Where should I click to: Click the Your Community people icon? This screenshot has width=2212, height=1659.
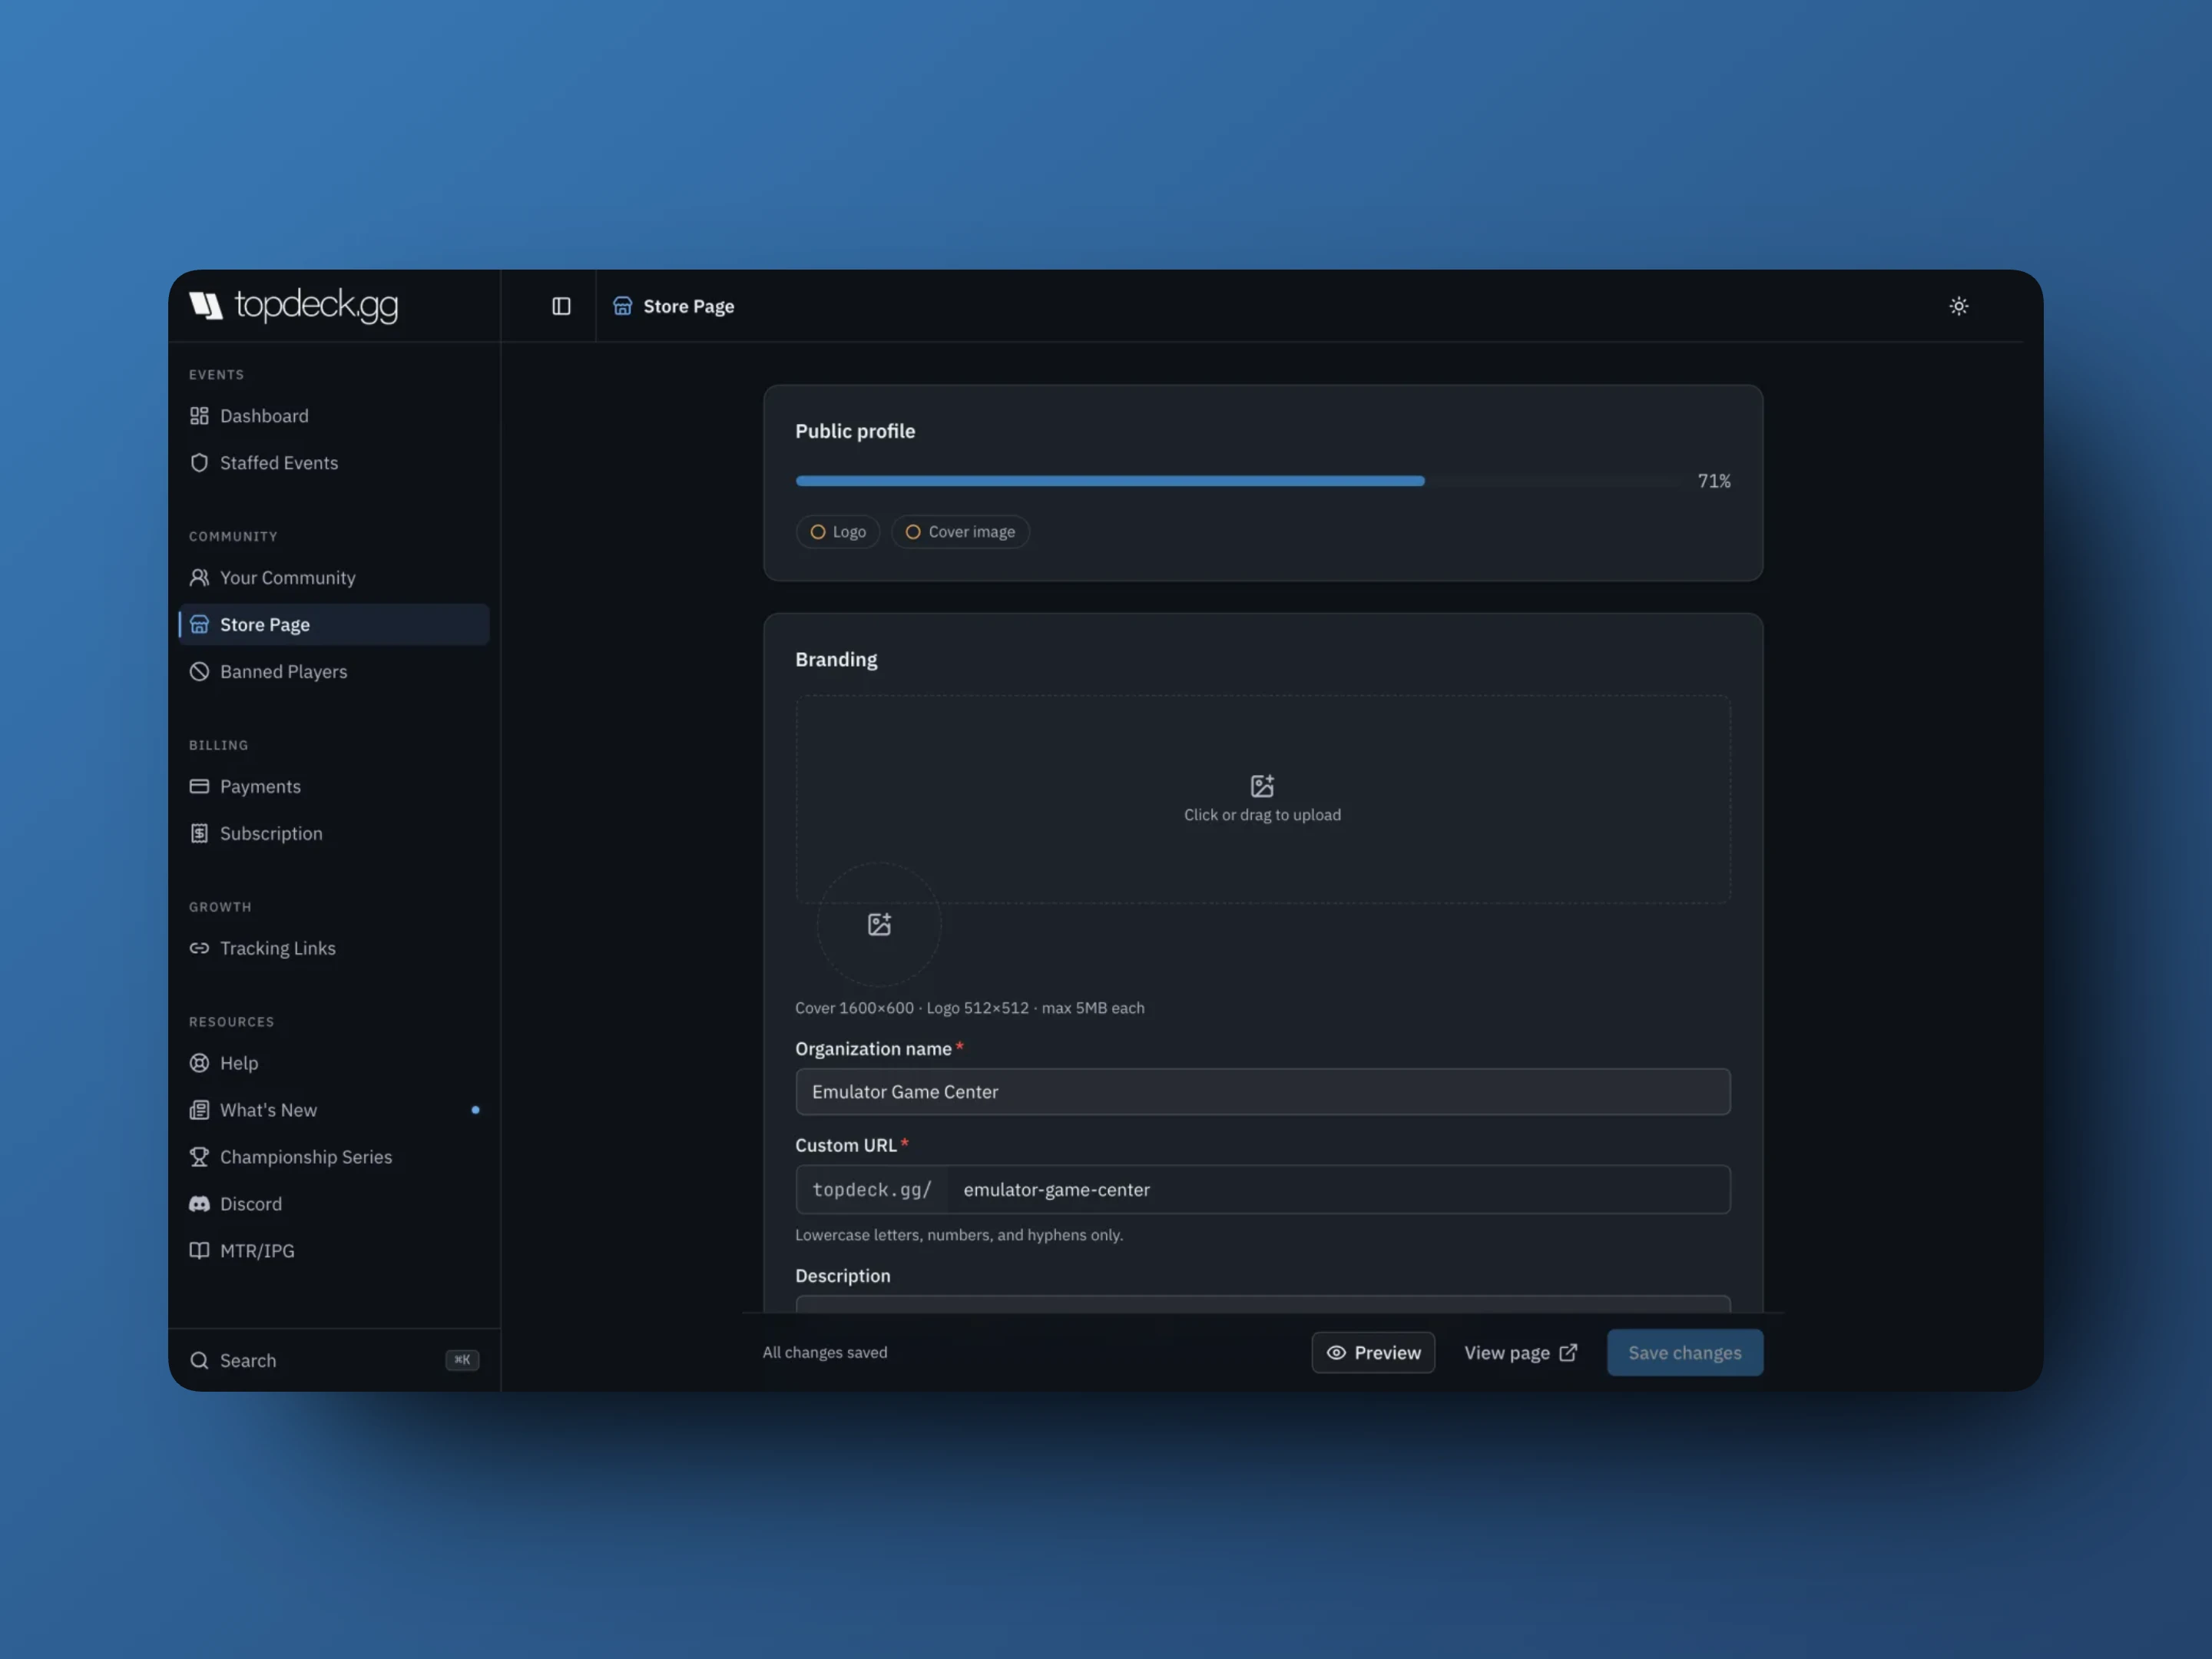point(199,578)
